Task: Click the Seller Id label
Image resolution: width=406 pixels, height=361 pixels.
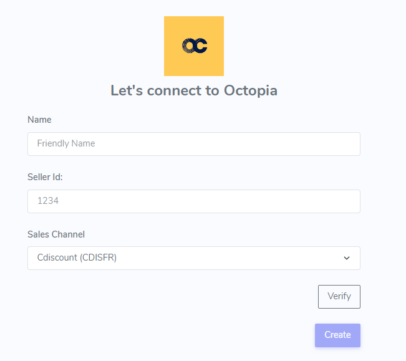Action: pos(45,177)
